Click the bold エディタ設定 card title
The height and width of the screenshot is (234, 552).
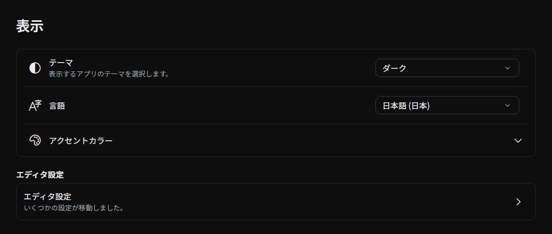[x=48, y=197]
